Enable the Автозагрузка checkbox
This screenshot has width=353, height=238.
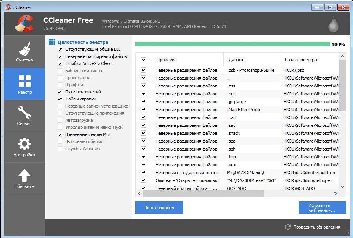(x=60, y=120)
